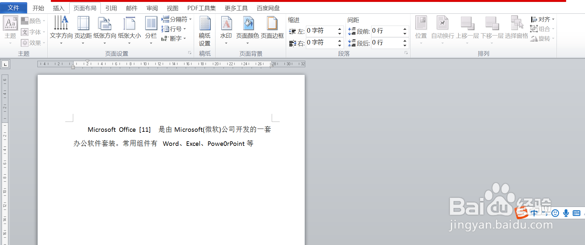This screenshot has height=245, width=585.
Task: Decrease right indent with down arrow
Action: (x=339, y=45)
